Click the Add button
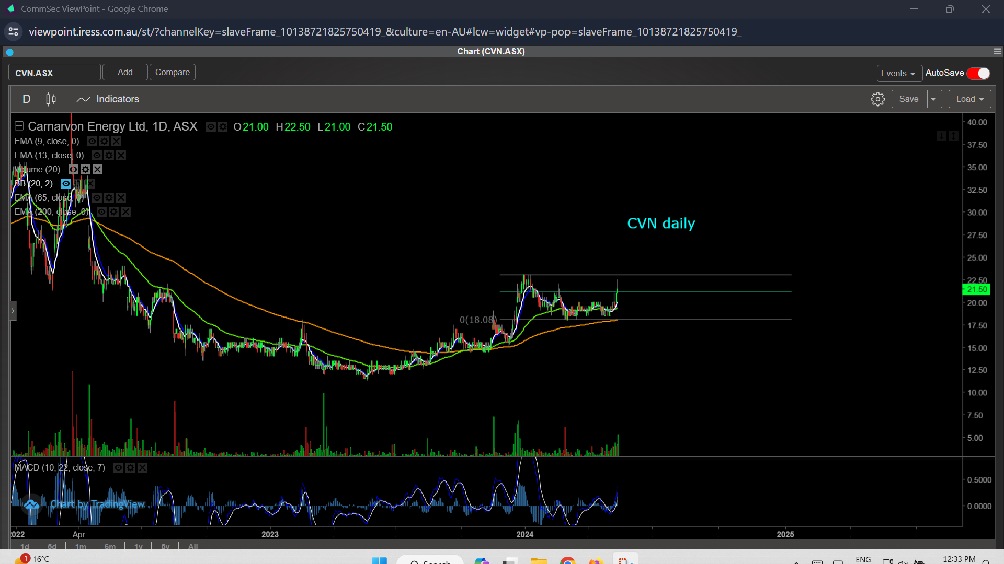This screenshot has height=564, width=1004. 125,72
